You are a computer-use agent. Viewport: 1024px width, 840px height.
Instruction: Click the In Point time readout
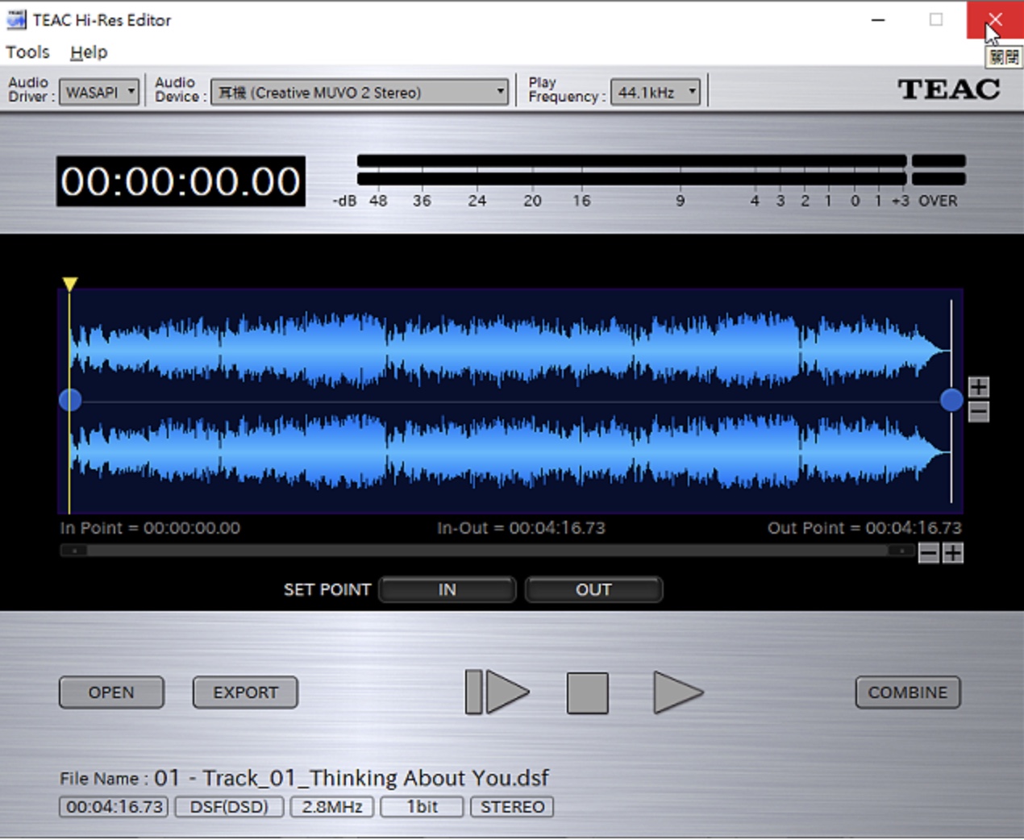click(150, 528)
